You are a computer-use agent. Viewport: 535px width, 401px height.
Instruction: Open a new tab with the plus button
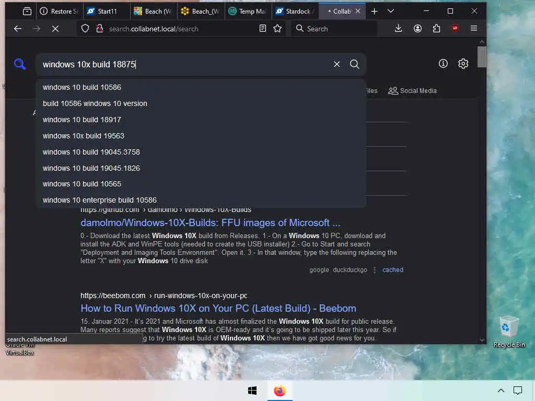[x=374, y=11]
